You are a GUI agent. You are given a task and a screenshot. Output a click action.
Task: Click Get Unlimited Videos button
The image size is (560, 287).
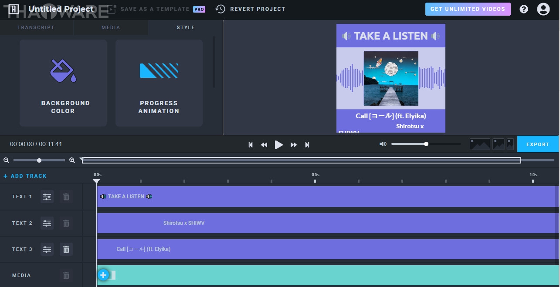pyautogui.click(x=468, y=9)
